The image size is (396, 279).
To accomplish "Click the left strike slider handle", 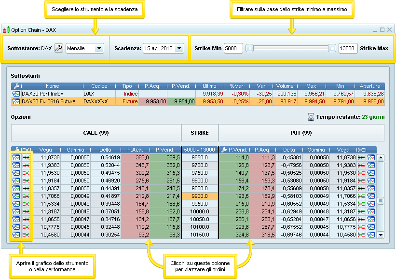I will point(249,48).
